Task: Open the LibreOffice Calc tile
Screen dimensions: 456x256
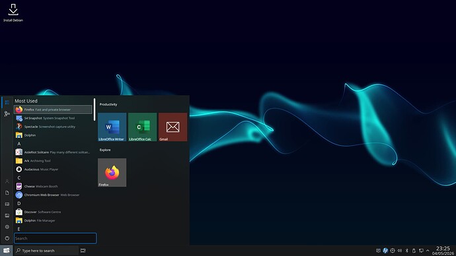Action: pyautogui.click(x=143, y=127)
